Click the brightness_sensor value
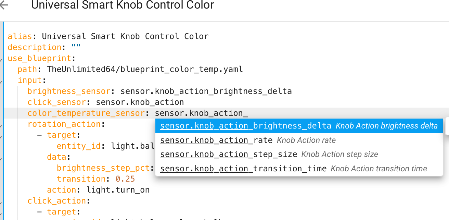Screen dimensions: 449x220 (x=206, y=91)
